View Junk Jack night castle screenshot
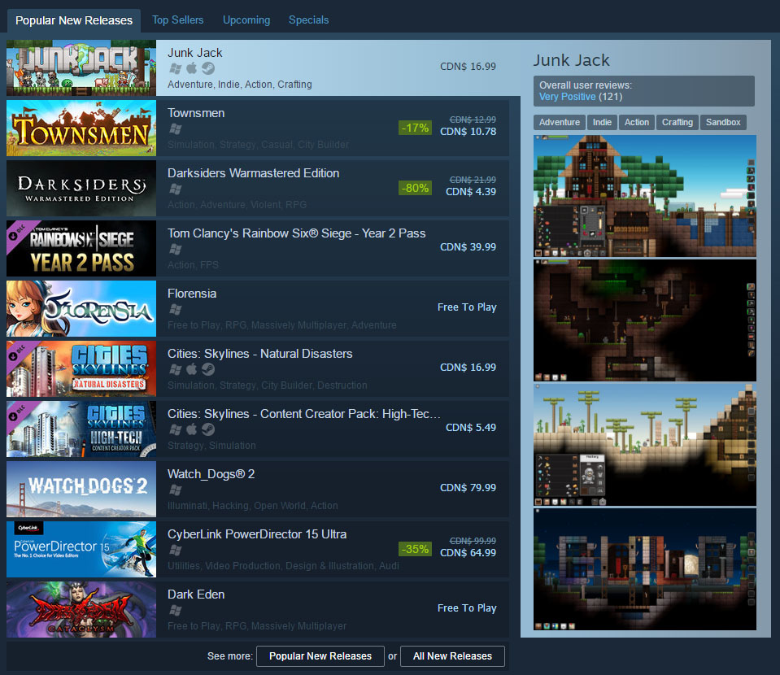The image size is (780, 675). tap(645, 569)
